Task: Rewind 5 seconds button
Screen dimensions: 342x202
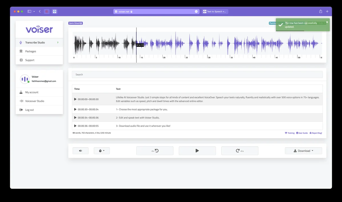Action: (155, 151)
